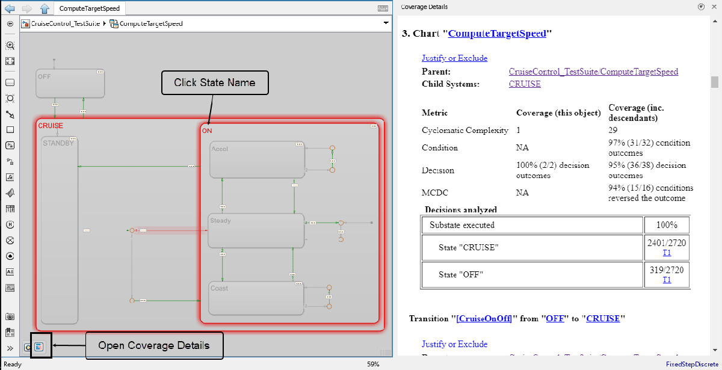Click the ellipsis badge on ON state
The width and height of the screenshot is (722, 370).
click(x=374, y=126)
